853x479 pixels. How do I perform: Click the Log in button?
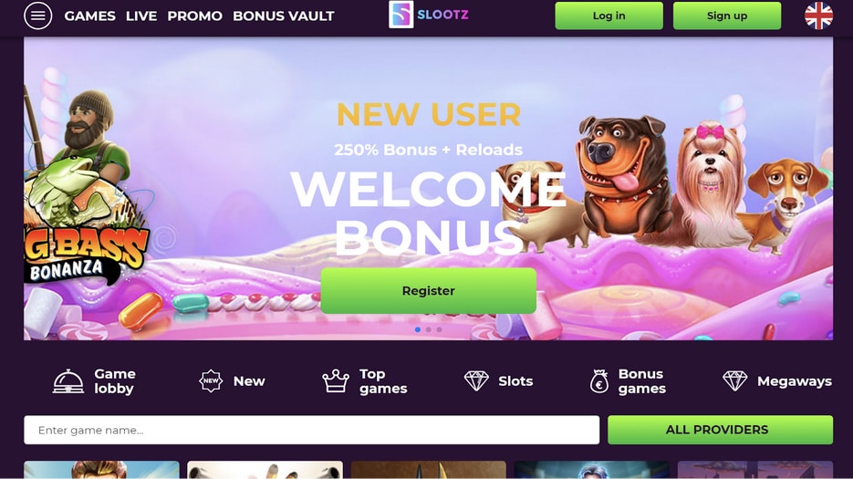(x=609, y=16)
